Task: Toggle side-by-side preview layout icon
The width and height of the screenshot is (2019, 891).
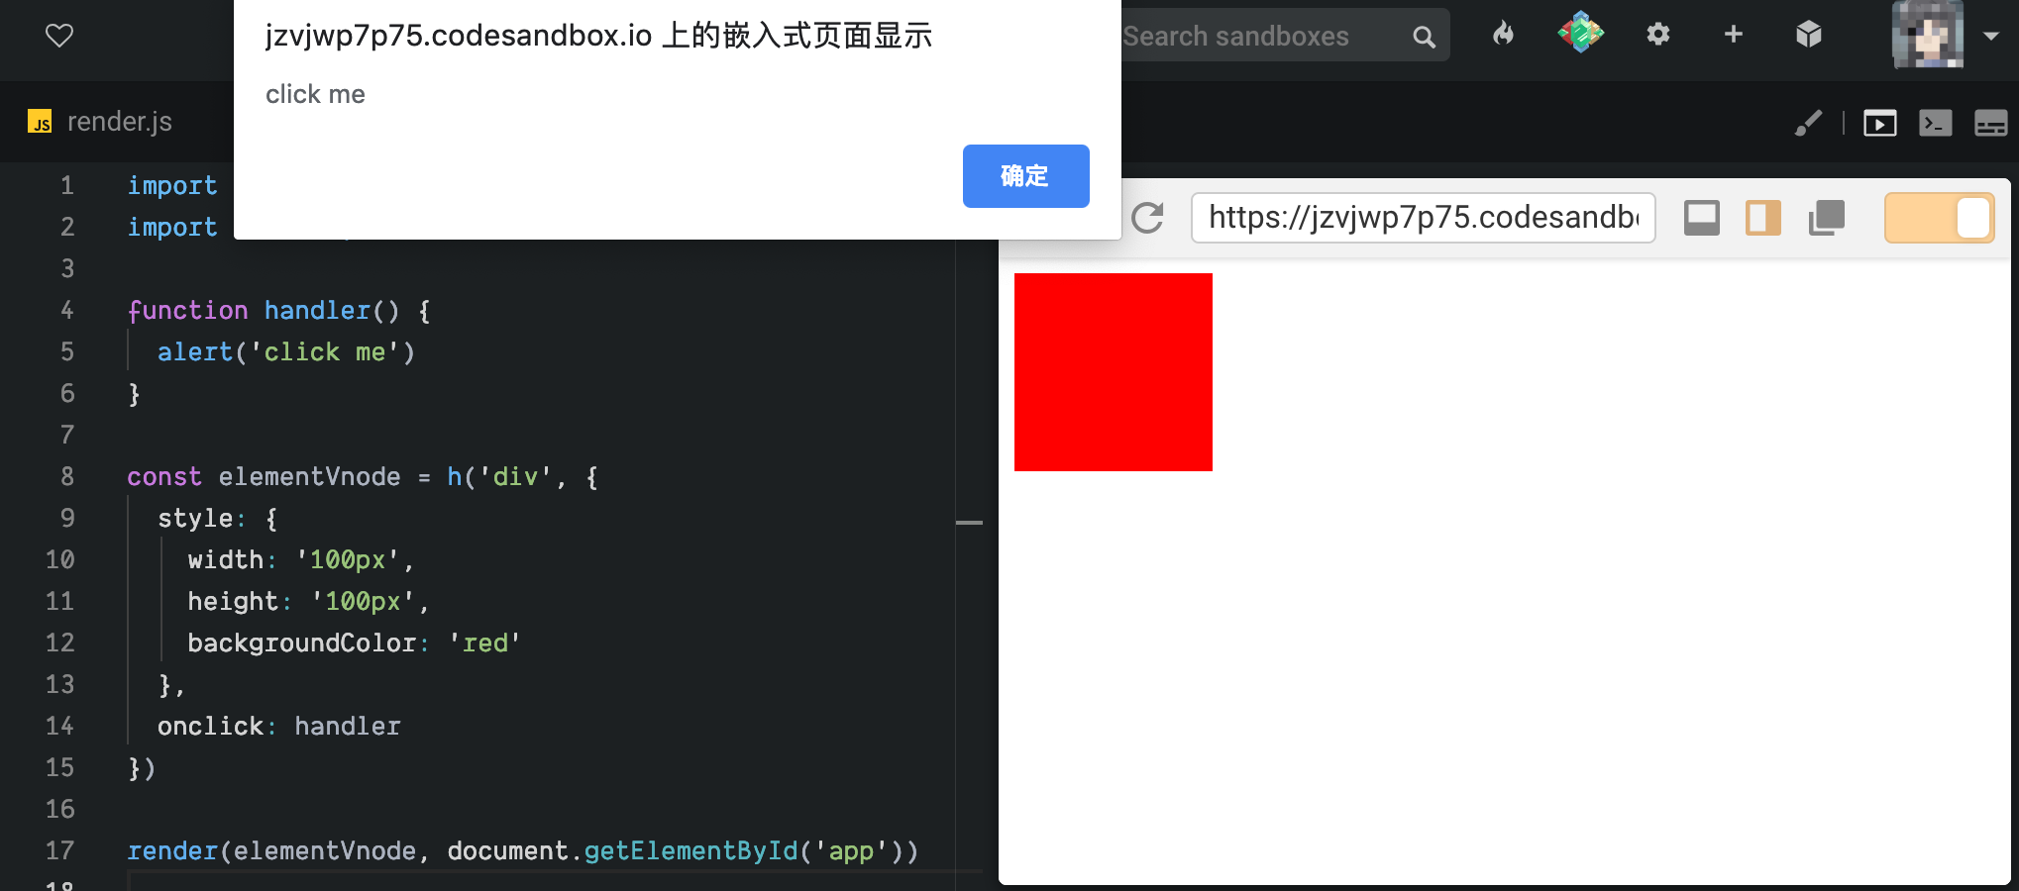Action: tap(1762, 218)
